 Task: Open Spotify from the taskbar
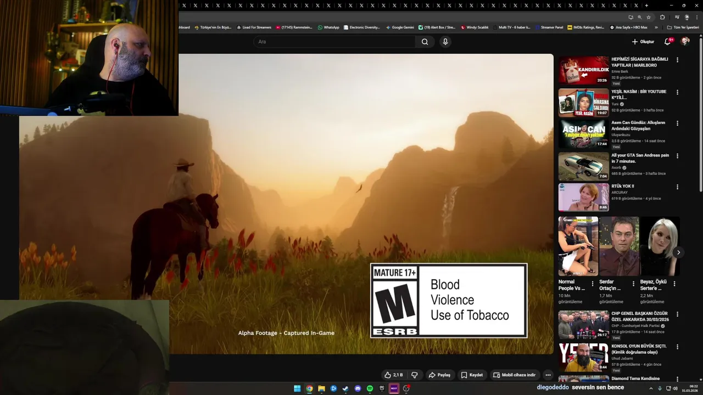coord(370,388)
